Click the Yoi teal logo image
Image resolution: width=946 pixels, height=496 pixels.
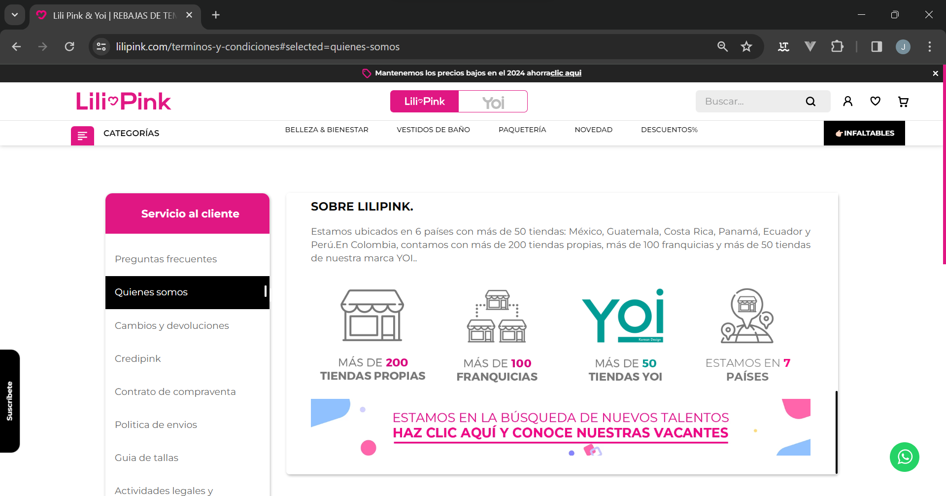pyautogui.click(x=623, y=316)
